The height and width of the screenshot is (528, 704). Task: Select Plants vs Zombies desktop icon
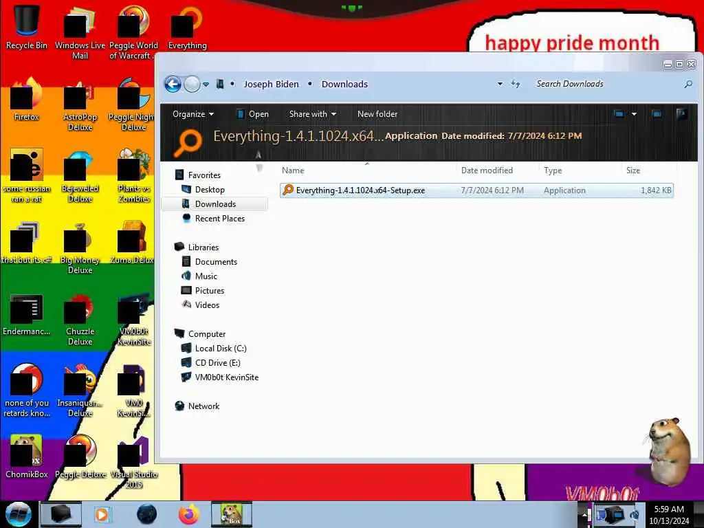(x=134, y=176)
